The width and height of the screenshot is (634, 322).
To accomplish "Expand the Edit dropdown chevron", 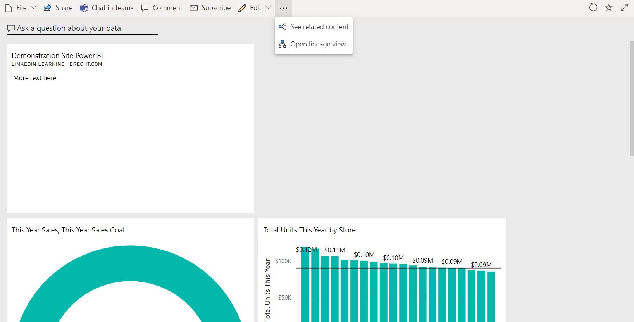I will pyautogui.click(x=268, y=7).
